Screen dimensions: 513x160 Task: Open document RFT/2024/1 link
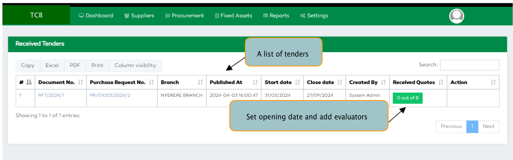[51, 95]
